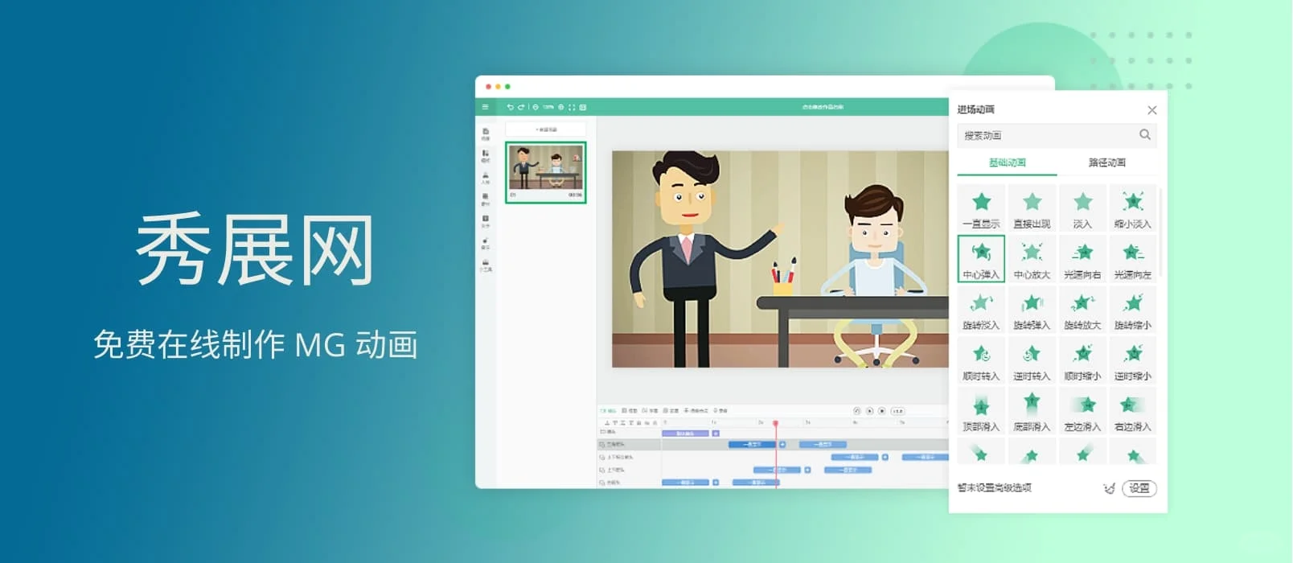Image resolution: width=1293 pixels, height=563 pixels.
Task: Choose the 旋转淡入 animation
Action: (981, 309)
